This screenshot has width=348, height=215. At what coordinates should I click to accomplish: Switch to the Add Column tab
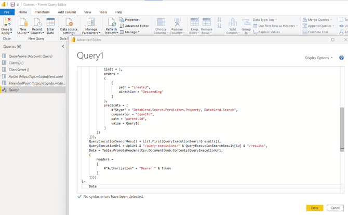[x=67, y=12]
